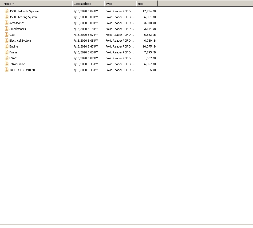Select the HVAC file name

point(13,58)
